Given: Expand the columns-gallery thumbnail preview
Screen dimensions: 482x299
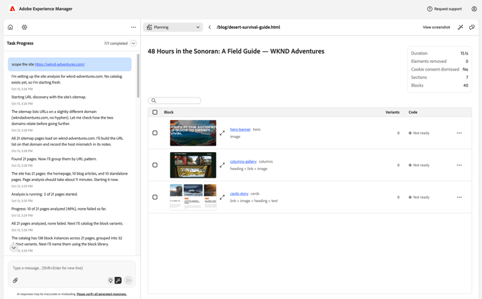Looking at the screenshot, I should (x=222, y=165).
